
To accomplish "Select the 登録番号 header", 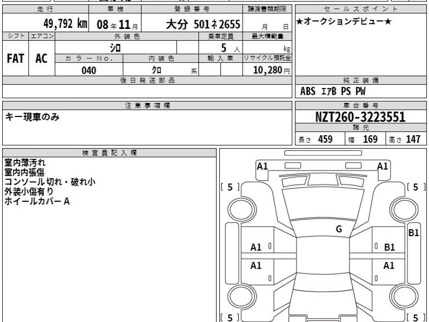I will tap(192, 9).
